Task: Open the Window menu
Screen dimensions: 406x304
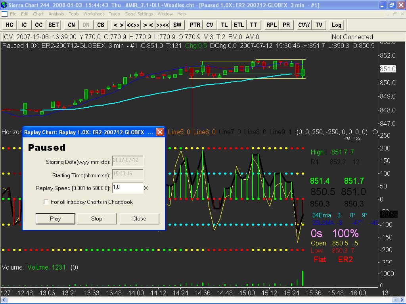Action: 165,14
